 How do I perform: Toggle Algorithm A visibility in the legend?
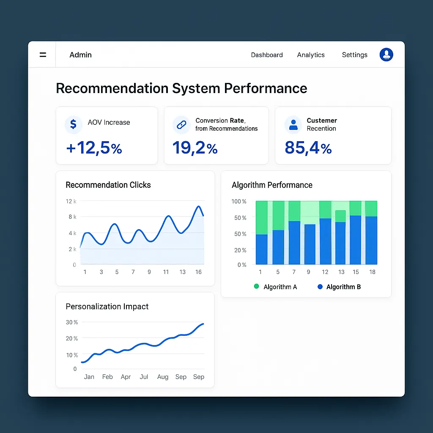275,287
